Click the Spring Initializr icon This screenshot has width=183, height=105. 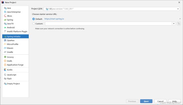coord(5,37)
